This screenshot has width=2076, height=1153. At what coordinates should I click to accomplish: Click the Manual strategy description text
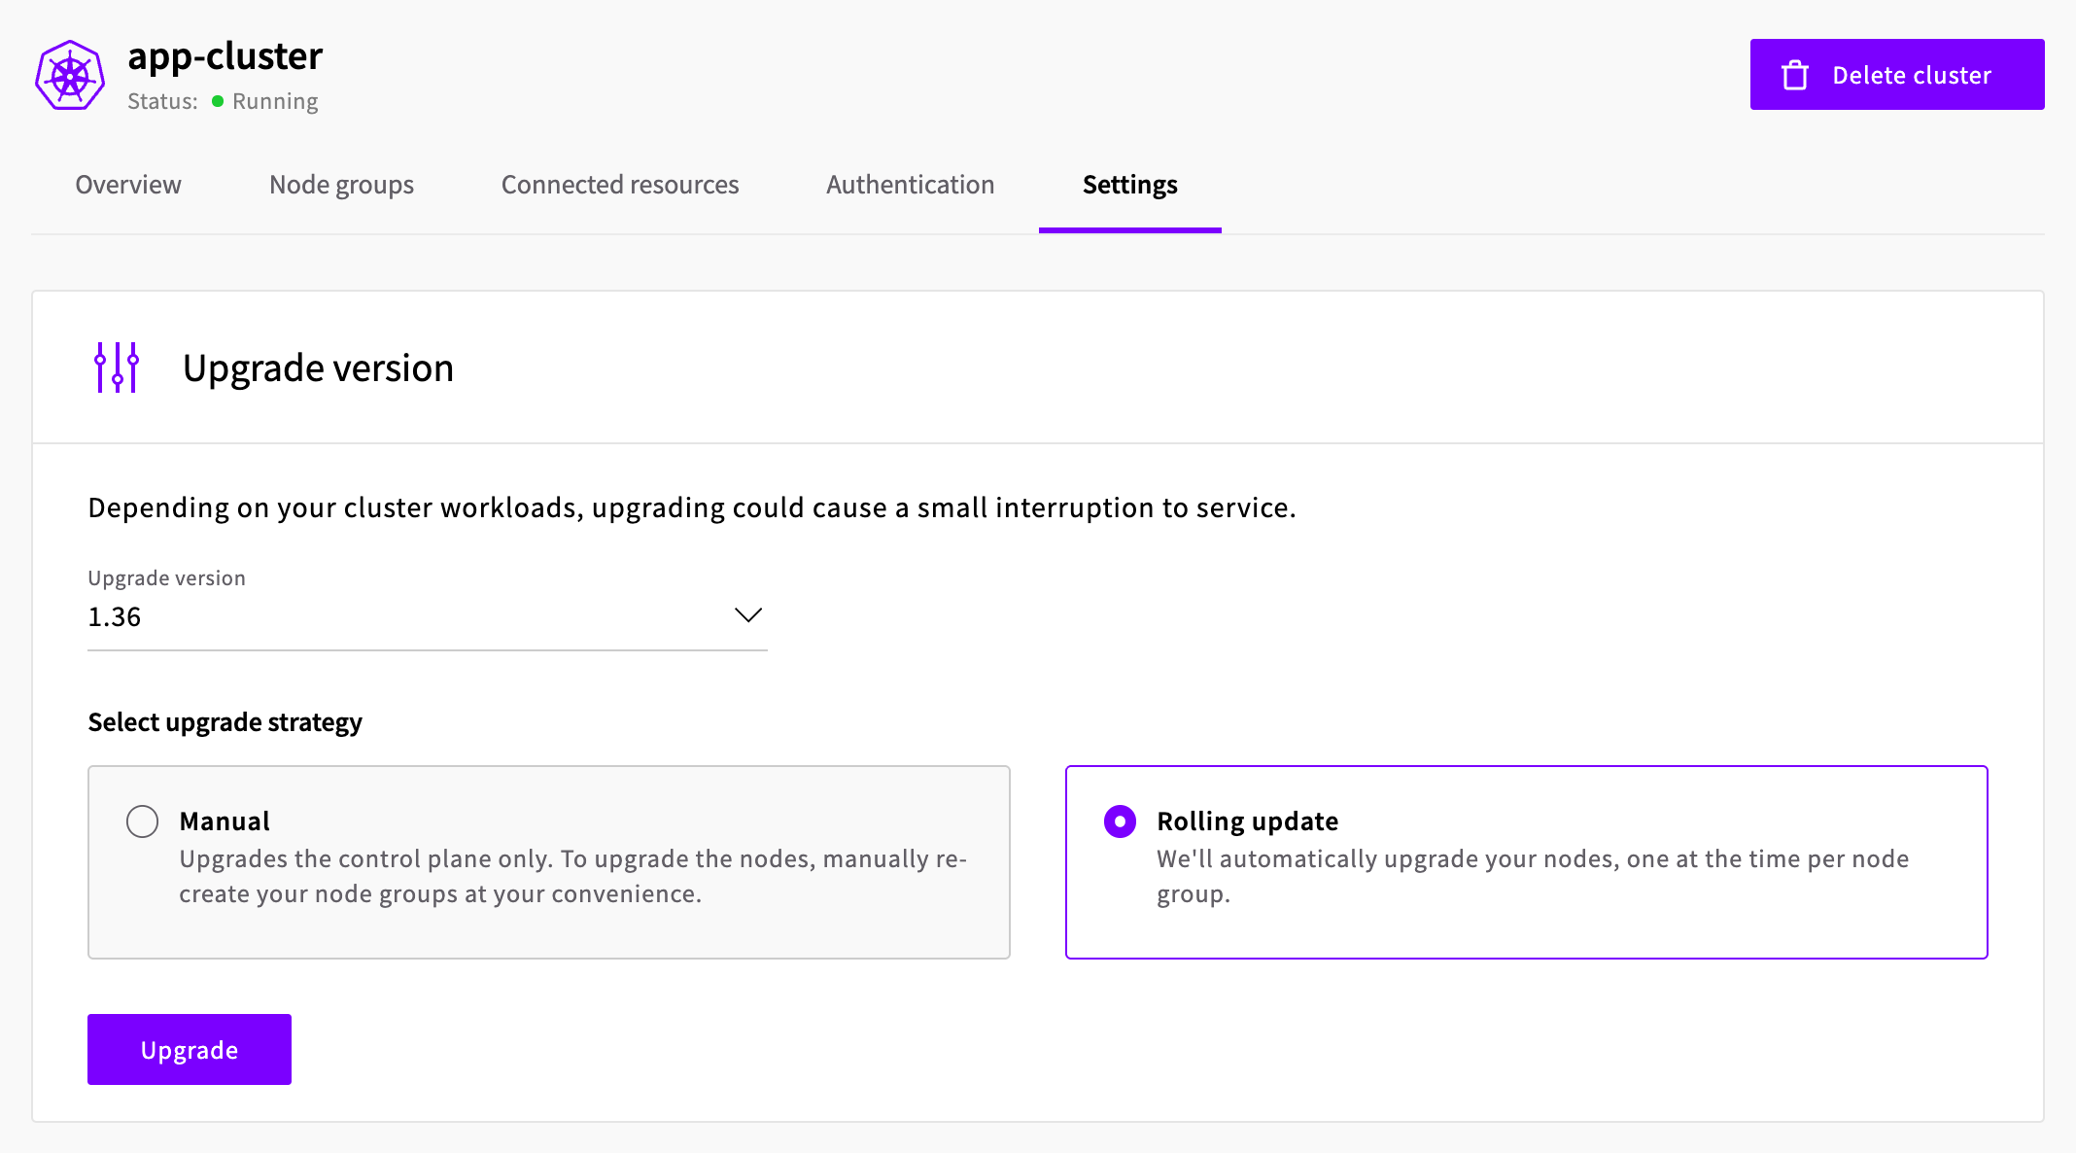coord(573,877)
